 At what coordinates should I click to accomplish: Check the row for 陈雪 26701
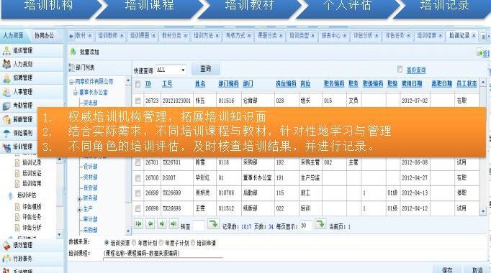pos(138,162)
